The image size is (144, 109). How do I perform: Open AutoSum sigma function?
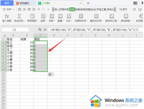pos(19,16)
